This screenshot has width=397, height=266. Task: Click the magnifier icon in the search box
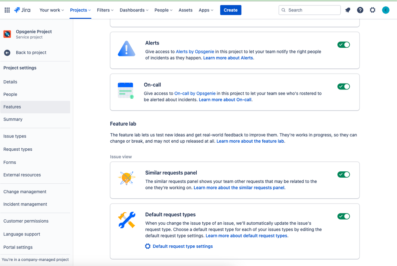[x=284, y=10]
